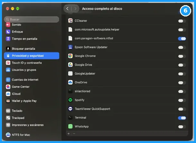The width and height of the screenshot is (196, 143).
Task: Click the Touch ID fingerprint icon
Action: (8, 63)
